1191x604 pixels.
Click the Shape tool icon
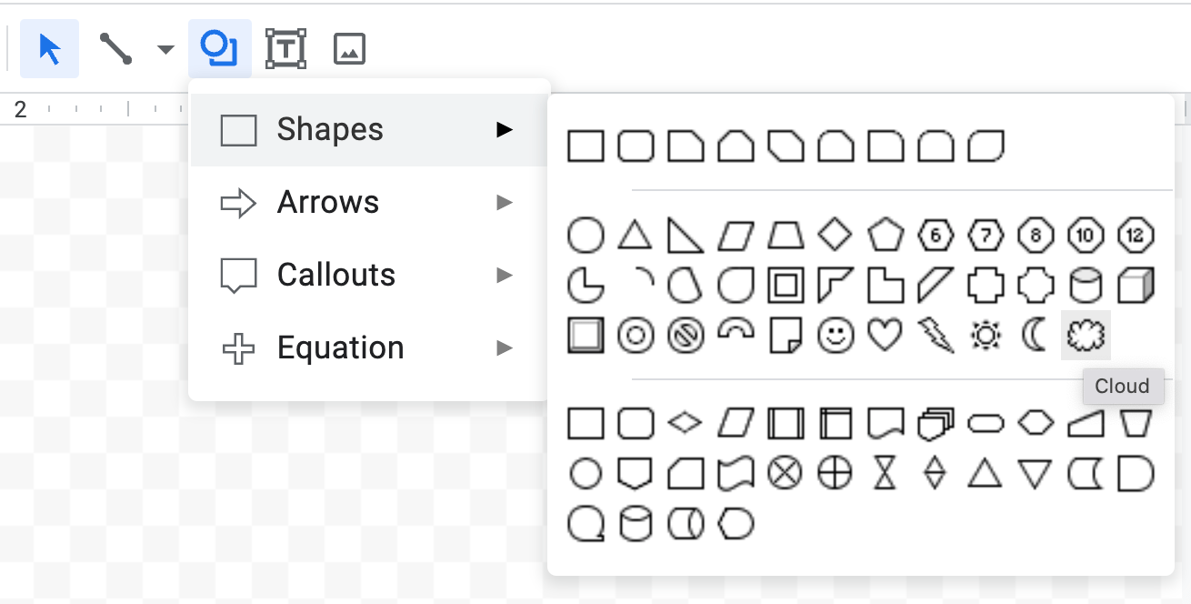pyautogui.click(x=219, y=48)
